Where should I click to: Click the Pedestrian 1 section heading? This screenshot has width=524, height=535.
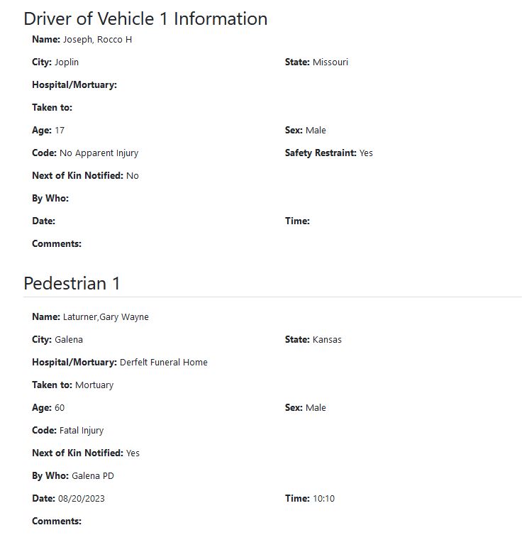(72, 284)
